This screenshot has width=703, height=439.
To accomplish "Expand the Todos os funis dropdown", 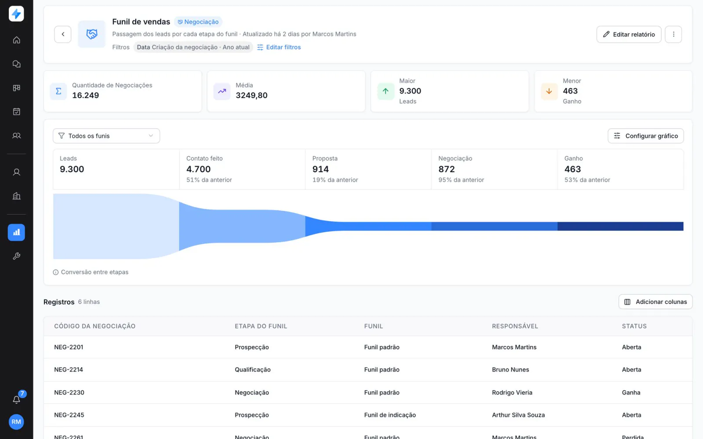I will pyautogui.click(x=106, y=136).
